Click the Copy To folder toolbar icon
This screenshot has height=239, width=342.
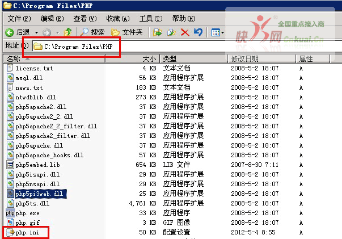click(x=171, y=32)
